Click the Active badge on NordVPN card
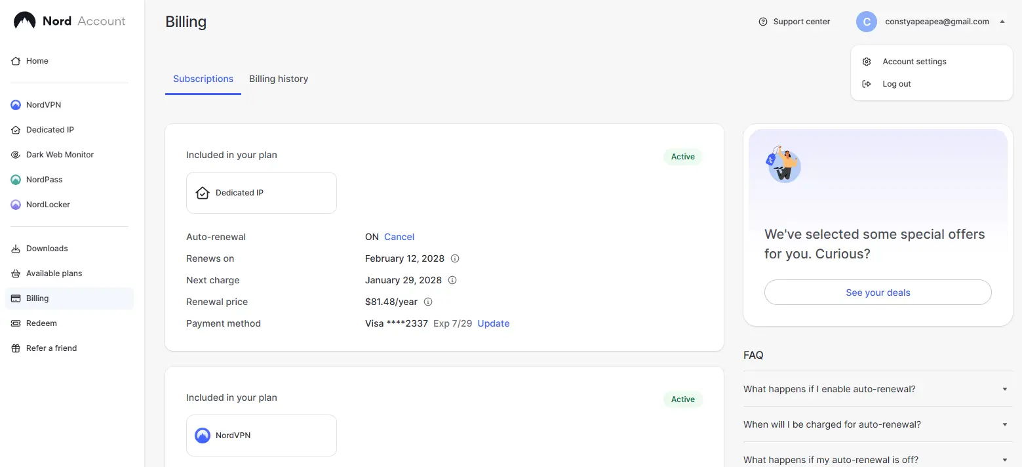 pyautogui.click(x=683, y=399)
